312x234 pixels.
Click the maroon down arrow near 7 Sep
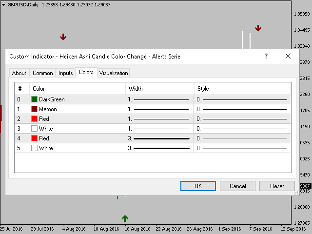coord(258,28)
